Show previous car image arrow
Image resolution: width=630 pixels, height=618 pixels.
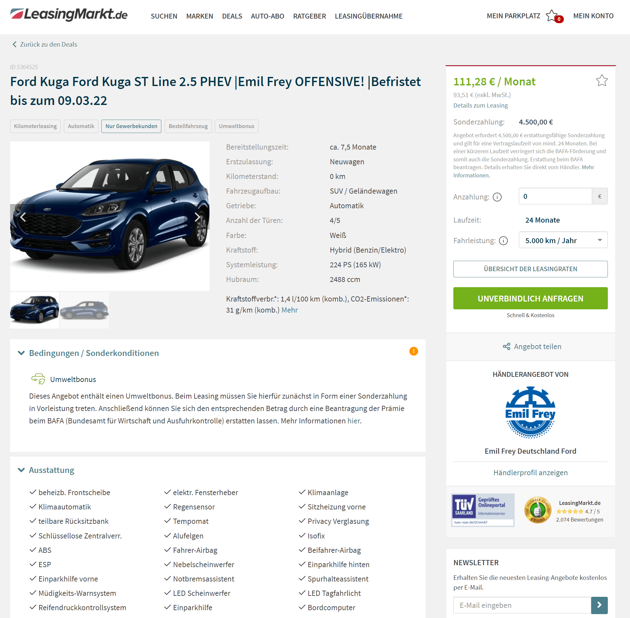[x=23, y=217]
